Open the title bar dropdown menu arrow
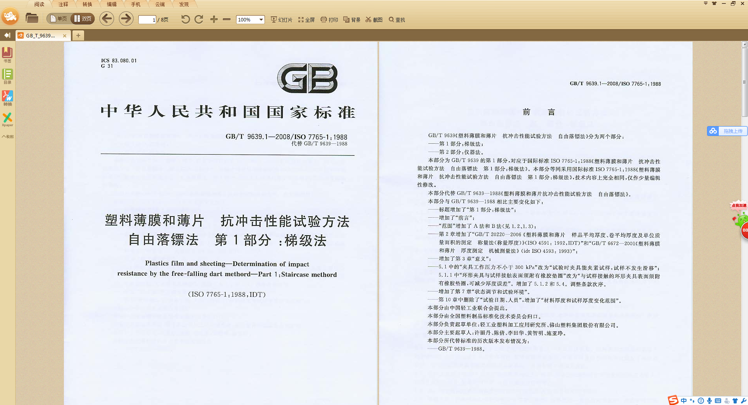Viewport: 748px width, 405px height. [706, 4]
